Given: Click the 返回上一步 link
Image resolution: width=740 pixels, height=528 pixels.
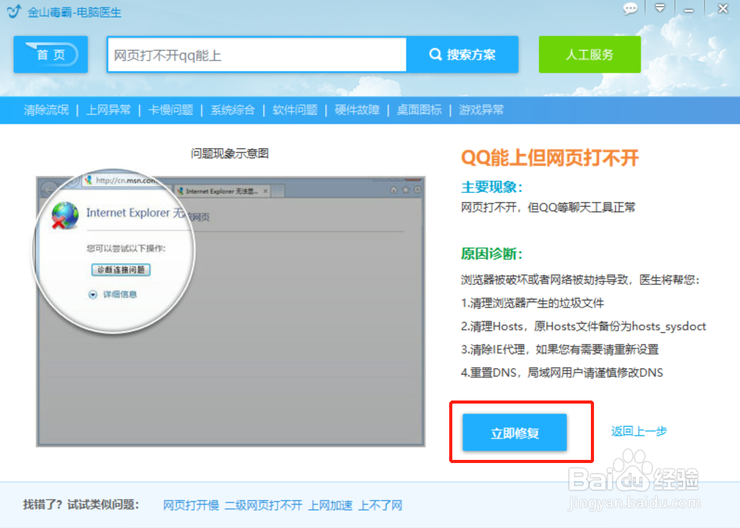Looking at the screenshot, I should pyautogui.click(x=639, y=431).
